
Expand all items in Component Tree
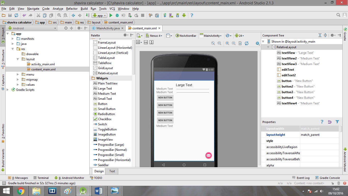point(320,35)
